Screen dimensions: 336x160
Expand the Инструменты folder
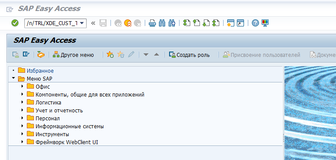click(x=22, y=134)
